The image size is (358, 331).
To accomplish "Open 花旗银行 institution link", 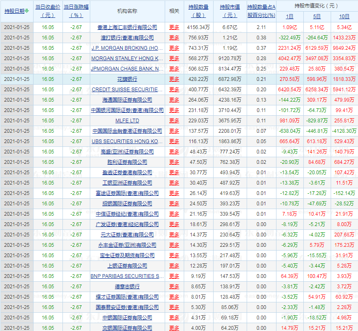I will [127, 79].
